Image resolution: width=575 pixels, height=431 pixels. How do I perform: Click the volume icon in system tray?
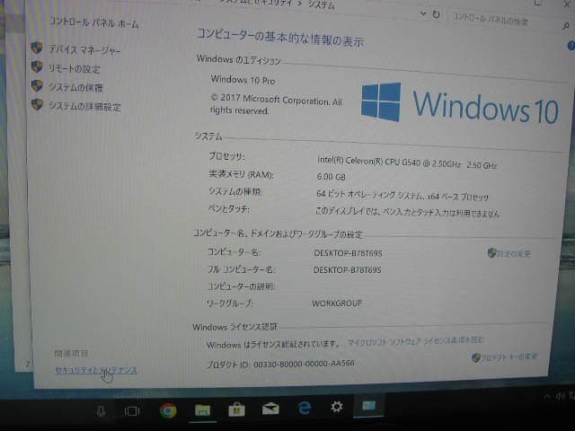click(x=561, y=396)
